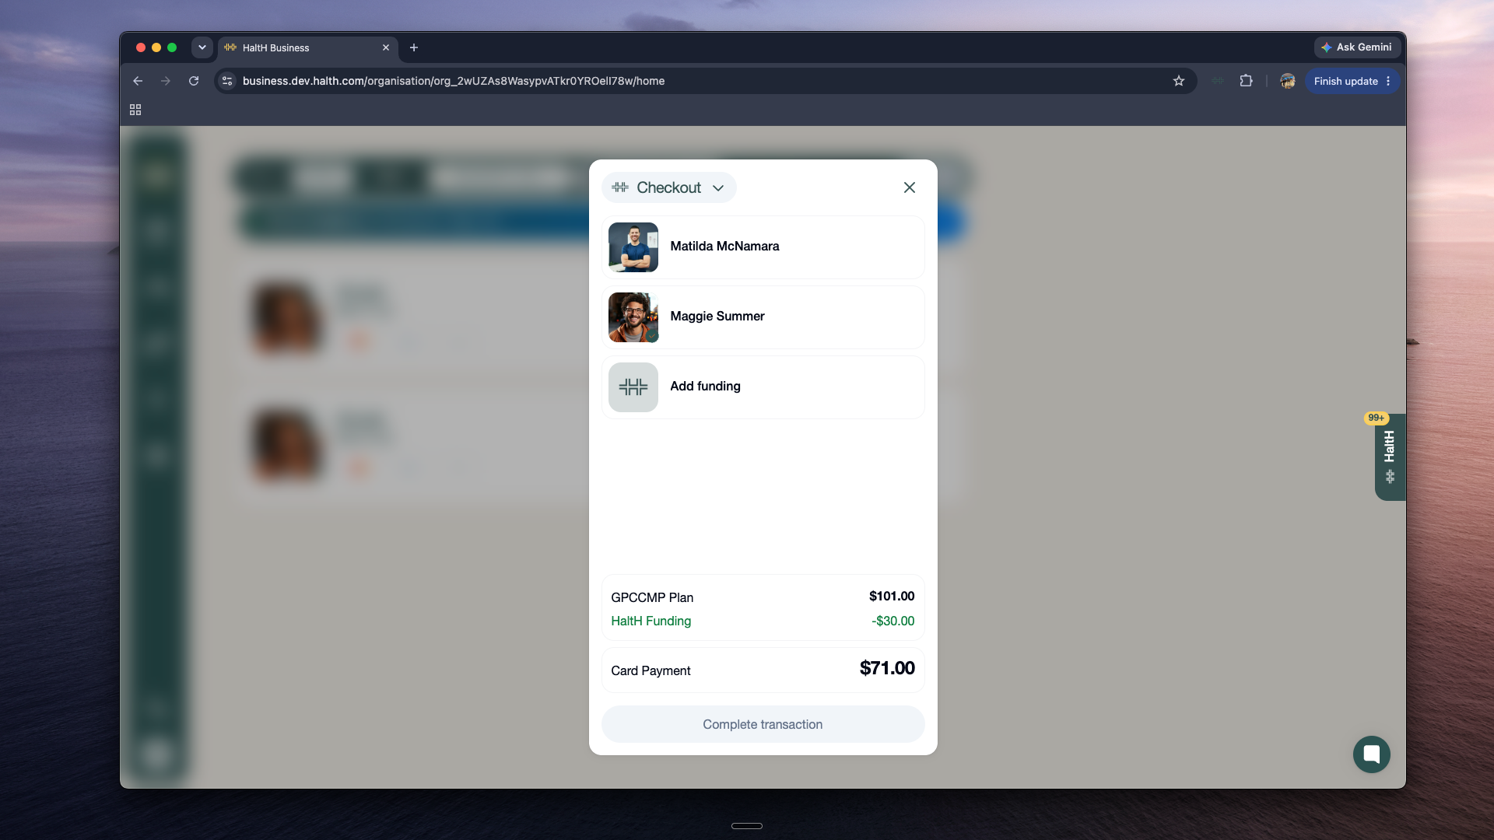Viewport: 1494px width, 840px height.
Task: Open the apps grid in bookmarks bar
Action: click(135, 110)
